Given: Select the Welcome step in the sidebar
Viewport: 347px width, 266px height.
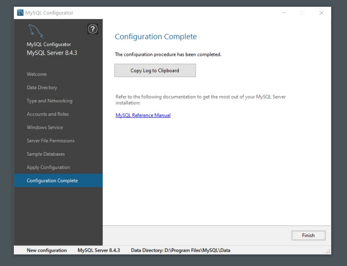Looking at the screenshot, I should pos(37,74).
